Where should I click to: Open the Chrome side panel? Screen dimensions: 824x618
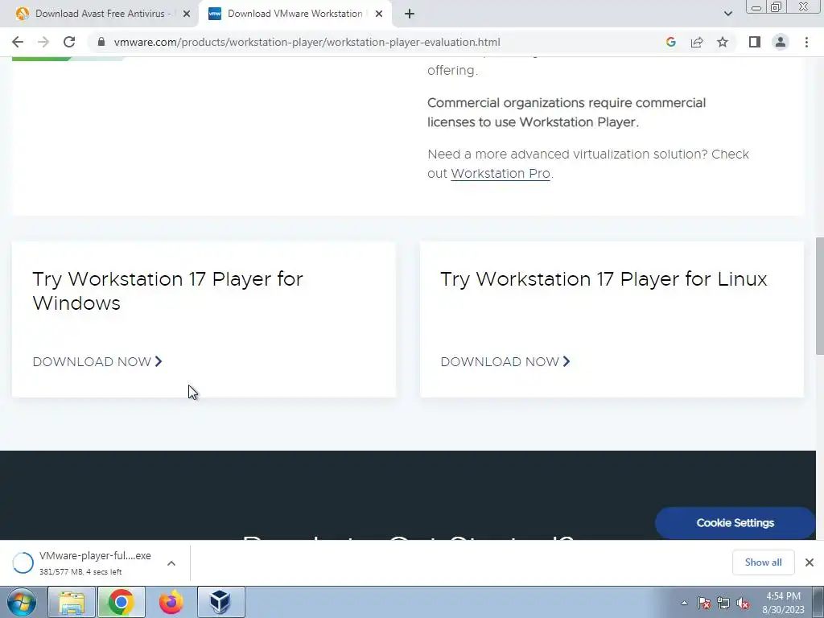click(x=755, y=42)
